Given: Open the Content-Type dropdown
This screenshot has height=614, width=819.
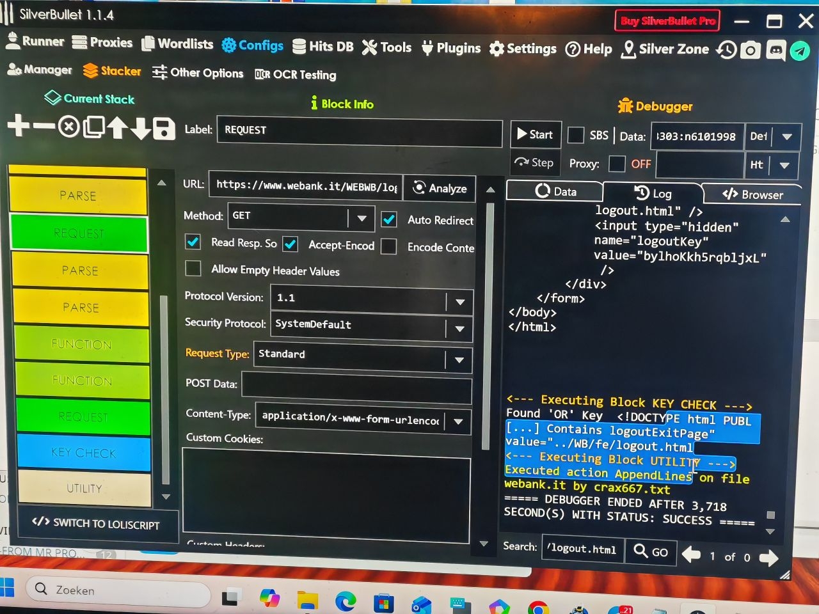Looking at the screenshot, I should tap(363, 420).
